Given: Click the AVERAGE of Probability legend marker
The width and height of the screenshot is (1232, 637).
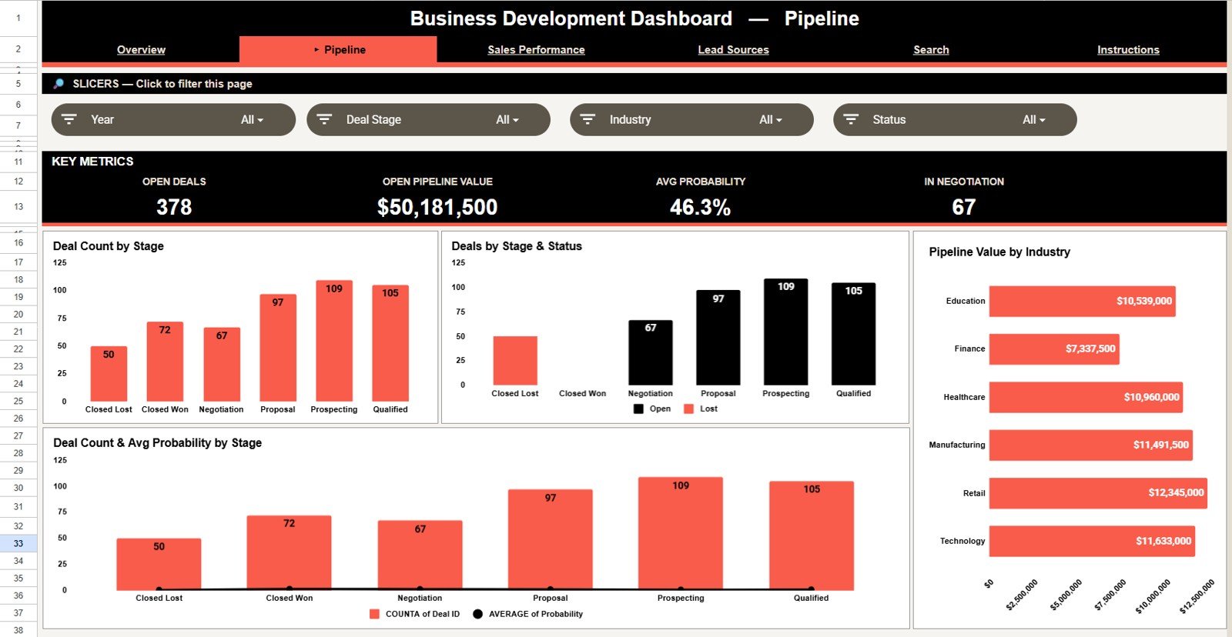Looking at the screenshot, I should (x=477, y=614).
